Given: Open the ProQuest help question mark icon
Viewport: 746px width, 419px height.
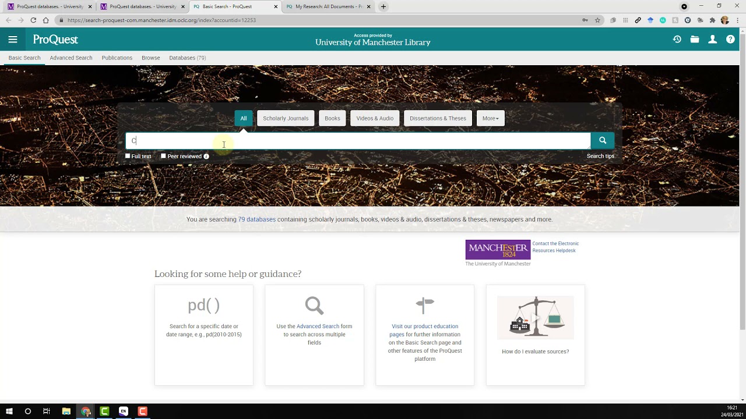Looking at the screenshot, I should point(730,40).
